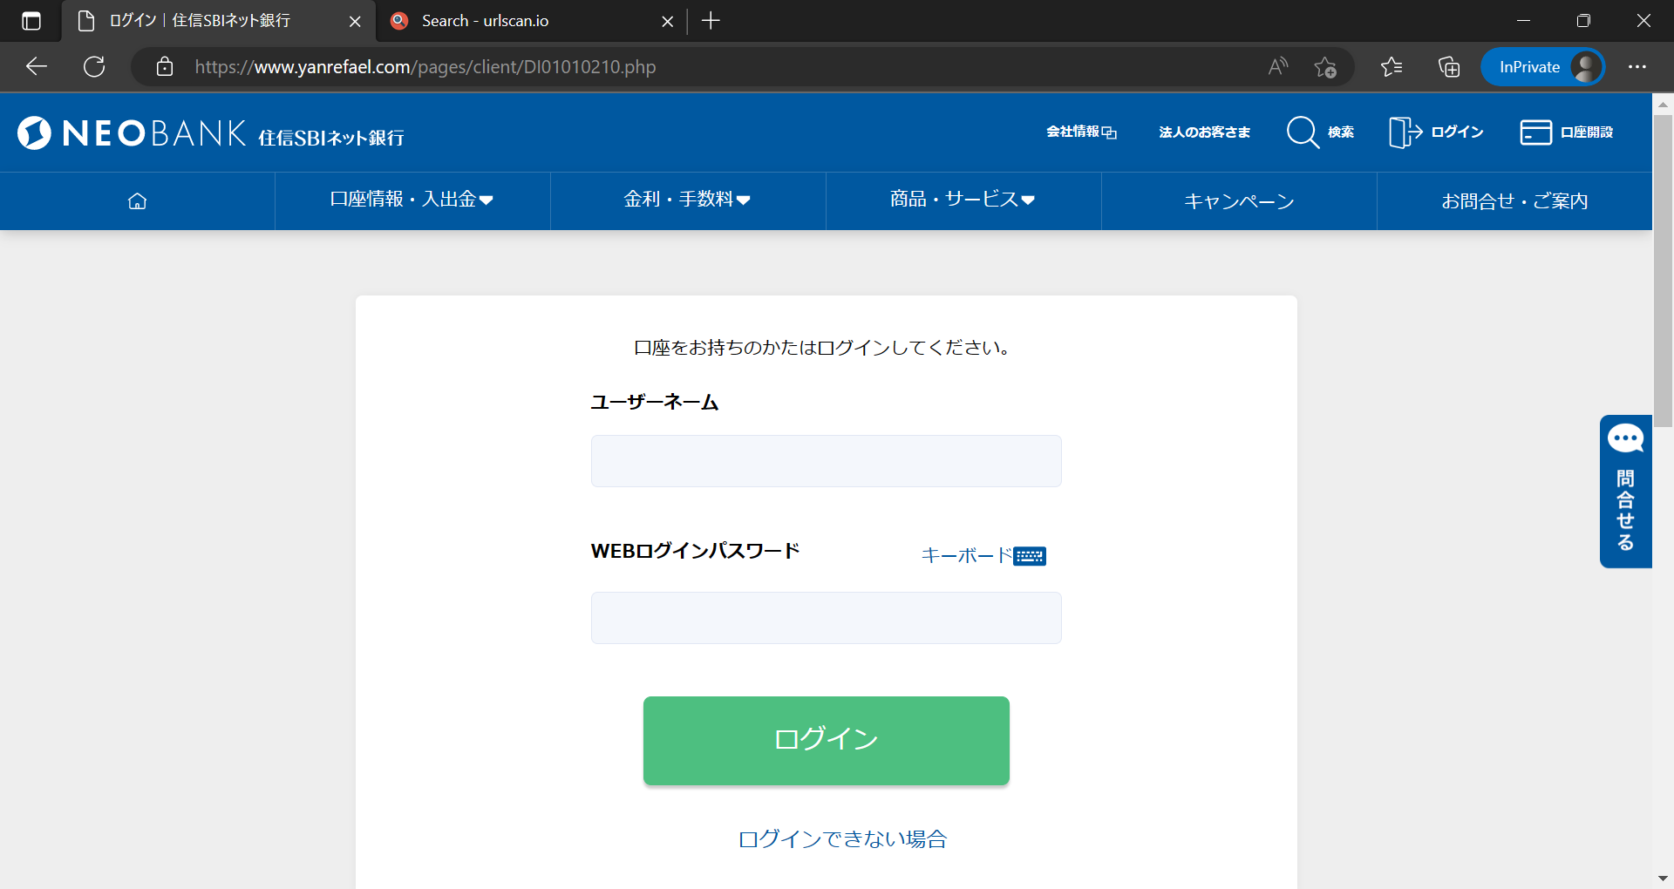Screen dimensions: 1674x889
Task: Click the on-screen keyboard icon beside キーボード
Action: [x=1030, y=556]
